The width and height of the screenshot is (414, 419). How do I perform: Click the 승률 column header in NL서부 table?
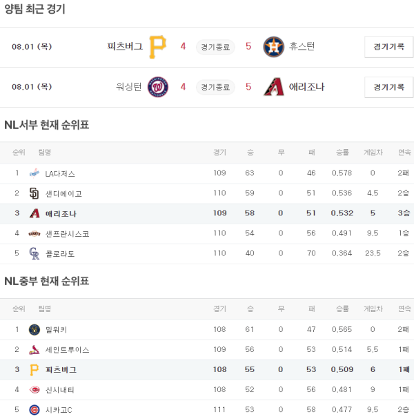[342, 153]
